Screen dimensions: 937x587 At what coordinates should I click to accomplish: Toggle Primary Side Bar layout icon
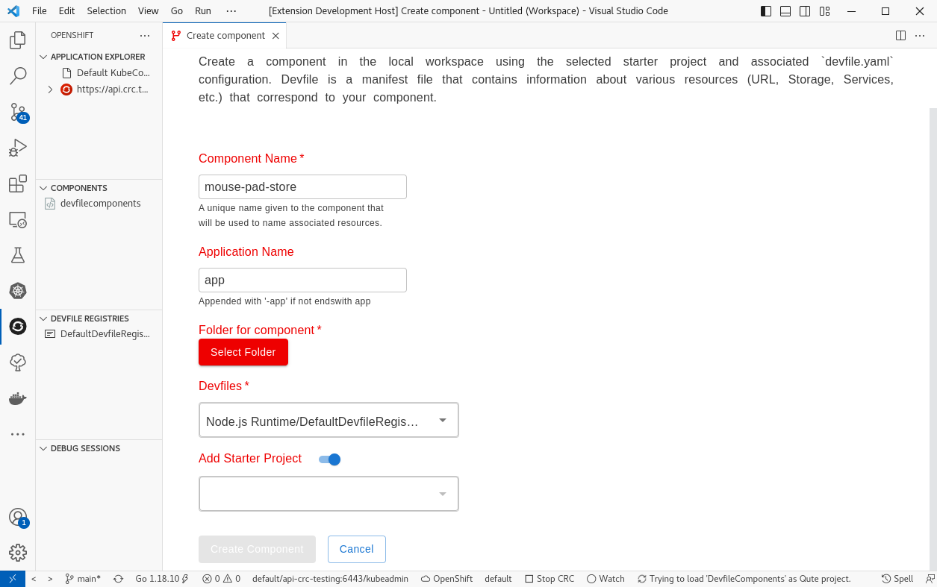pos(766,11)
